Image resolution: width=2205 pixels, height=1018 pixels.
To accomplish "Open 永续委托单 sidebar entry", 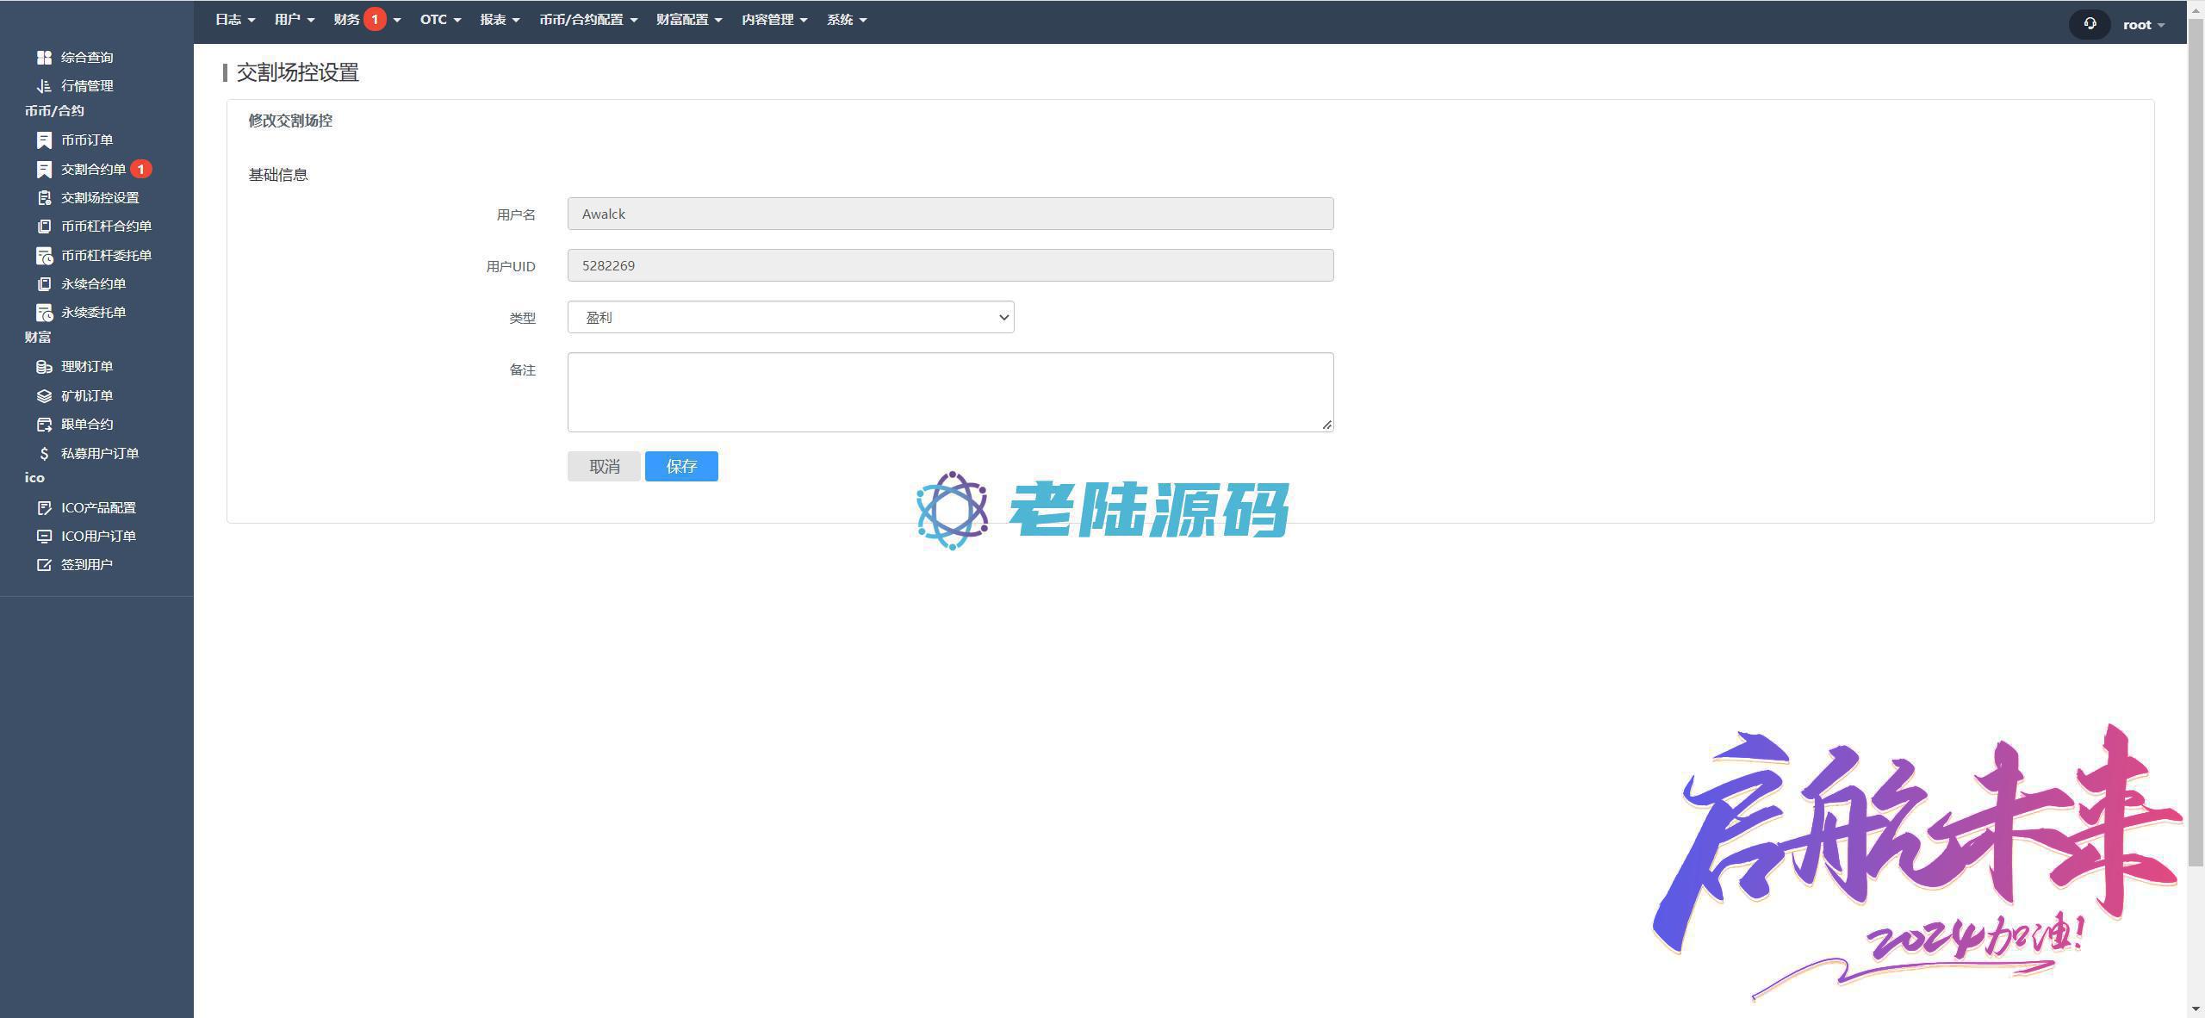I will [x=93, y=312].
